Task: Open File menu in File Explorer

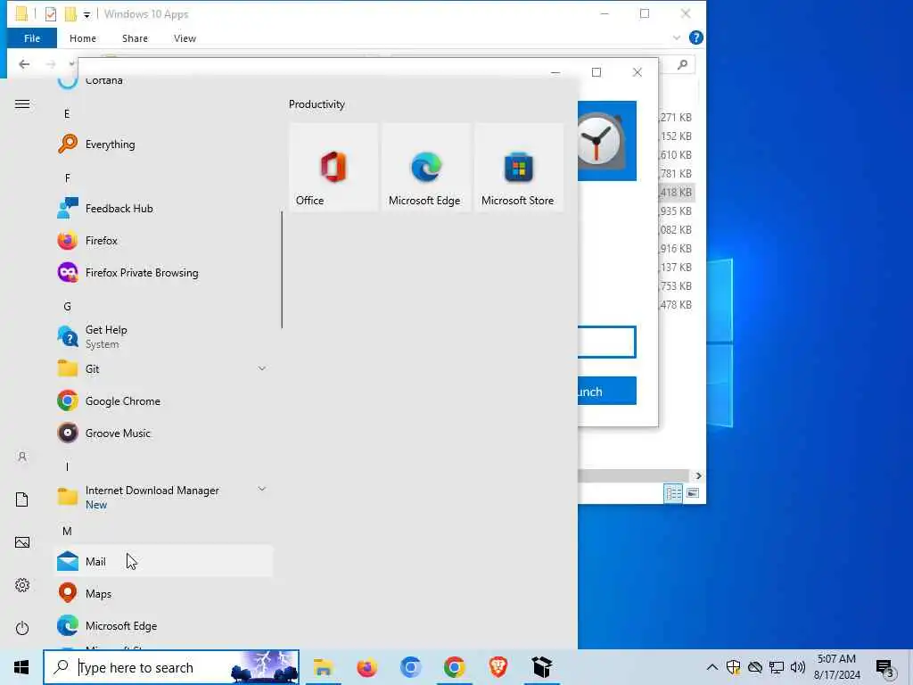Action: coord(32,37)
